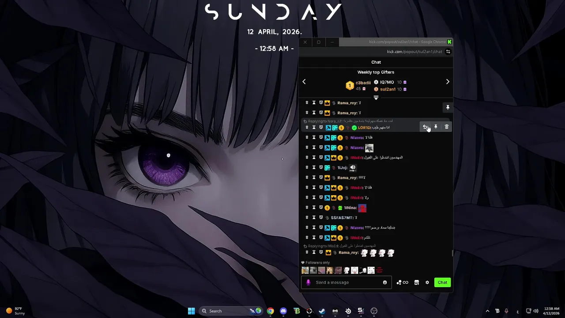The image size is (565, 318).
Task: Open Discord from the taskbar
Action: click(283, 311)
